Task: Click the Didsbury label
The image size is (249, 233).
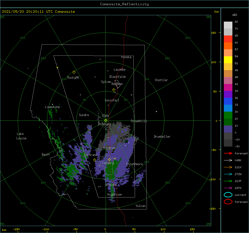Action: click(104, 124)
